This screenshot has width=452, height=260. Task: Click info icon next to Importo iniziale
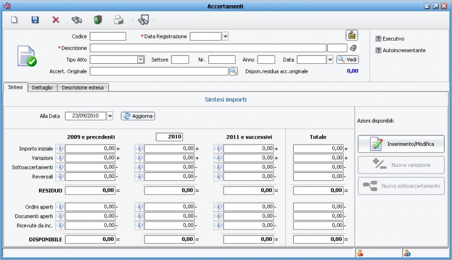click(60, 149)
